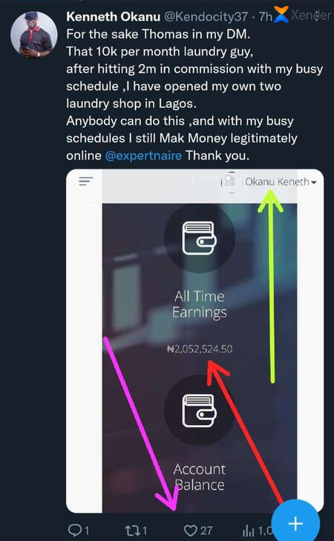
Task: Click the Xender logo watermark
Action: [303, 15]
